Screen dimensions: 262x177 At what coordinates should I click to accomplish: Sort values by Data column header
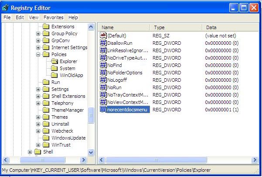(231, 27)
